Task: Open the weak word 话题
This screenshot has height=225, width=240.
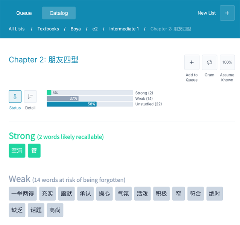Action: point(36,210)
